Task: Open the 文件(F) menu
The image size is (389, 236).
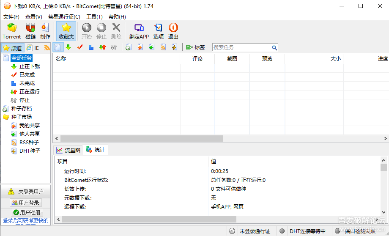Action: tap(11, 16)
